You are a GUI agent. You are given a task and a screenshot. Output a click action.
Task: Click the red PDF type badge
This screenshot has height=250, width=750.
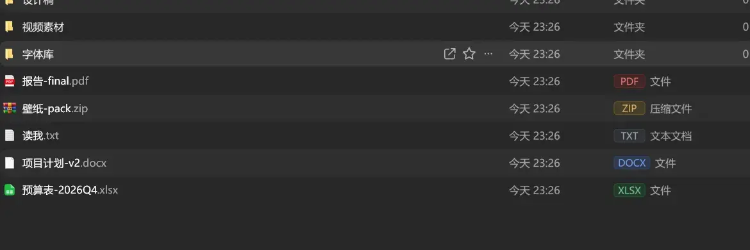pyautogui.click(x=629, y=81)
